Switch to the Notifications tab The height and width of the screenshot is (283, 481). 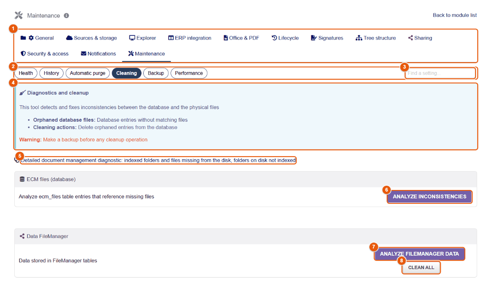click(x=99, y=53)
